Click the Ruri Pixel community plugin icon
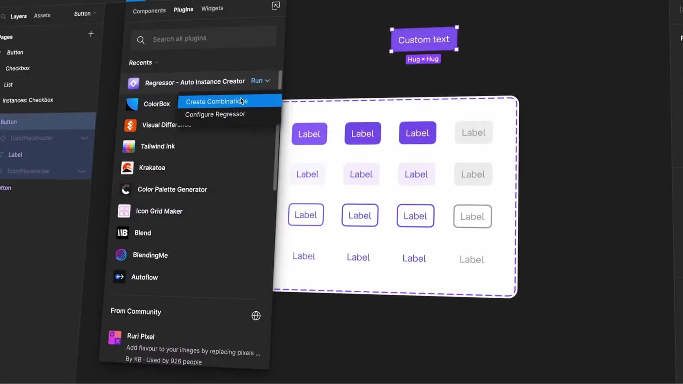 [115, 338]
